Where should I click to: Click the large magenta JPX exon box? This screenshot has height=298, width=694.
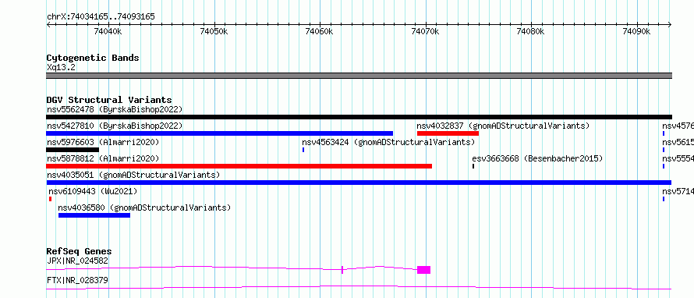click(x=423, y=270)
